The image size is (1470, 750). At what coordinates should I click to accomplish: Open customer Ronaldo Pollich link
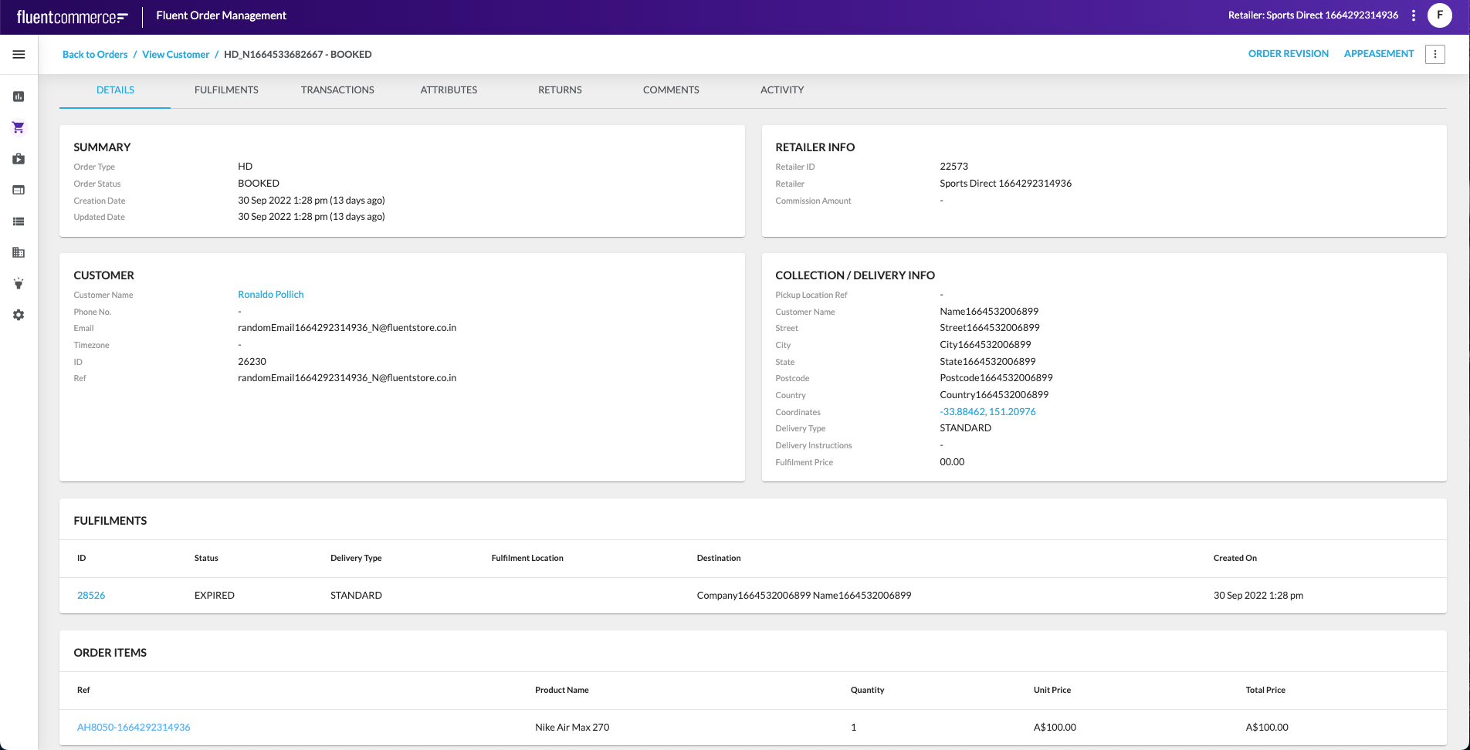[x=270, y=295]
